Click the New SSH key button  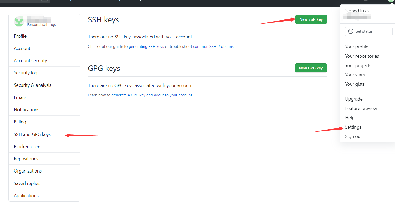(311, 19)
